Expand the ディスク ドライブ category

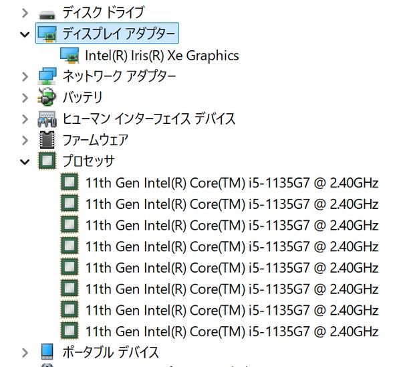pos(25,13)
